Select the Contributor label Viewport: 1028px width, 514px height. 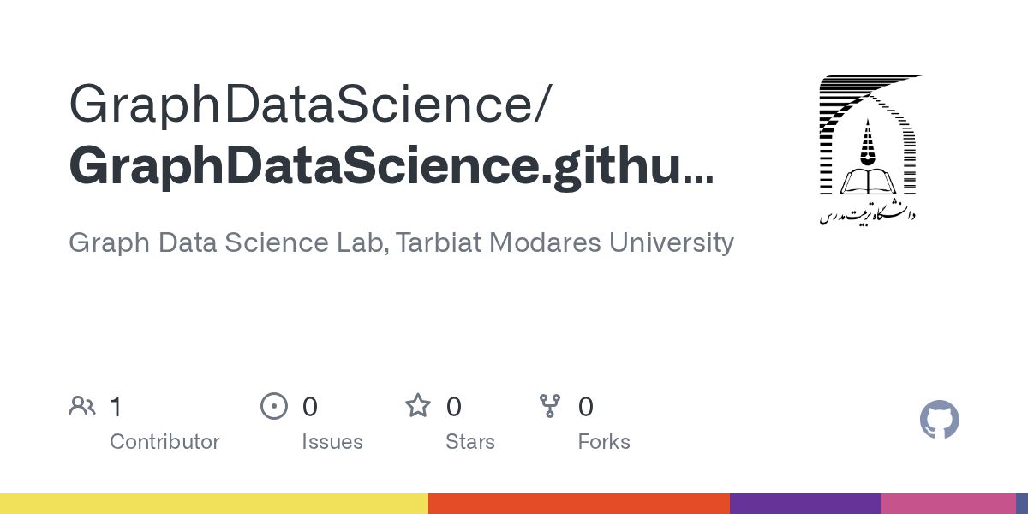pyautogui.click(x=164, y=442)
